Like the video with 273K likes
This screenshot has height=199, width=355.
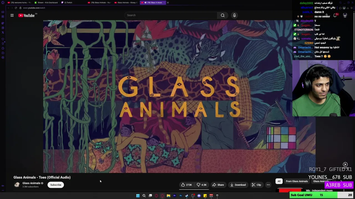click(187, 185)
